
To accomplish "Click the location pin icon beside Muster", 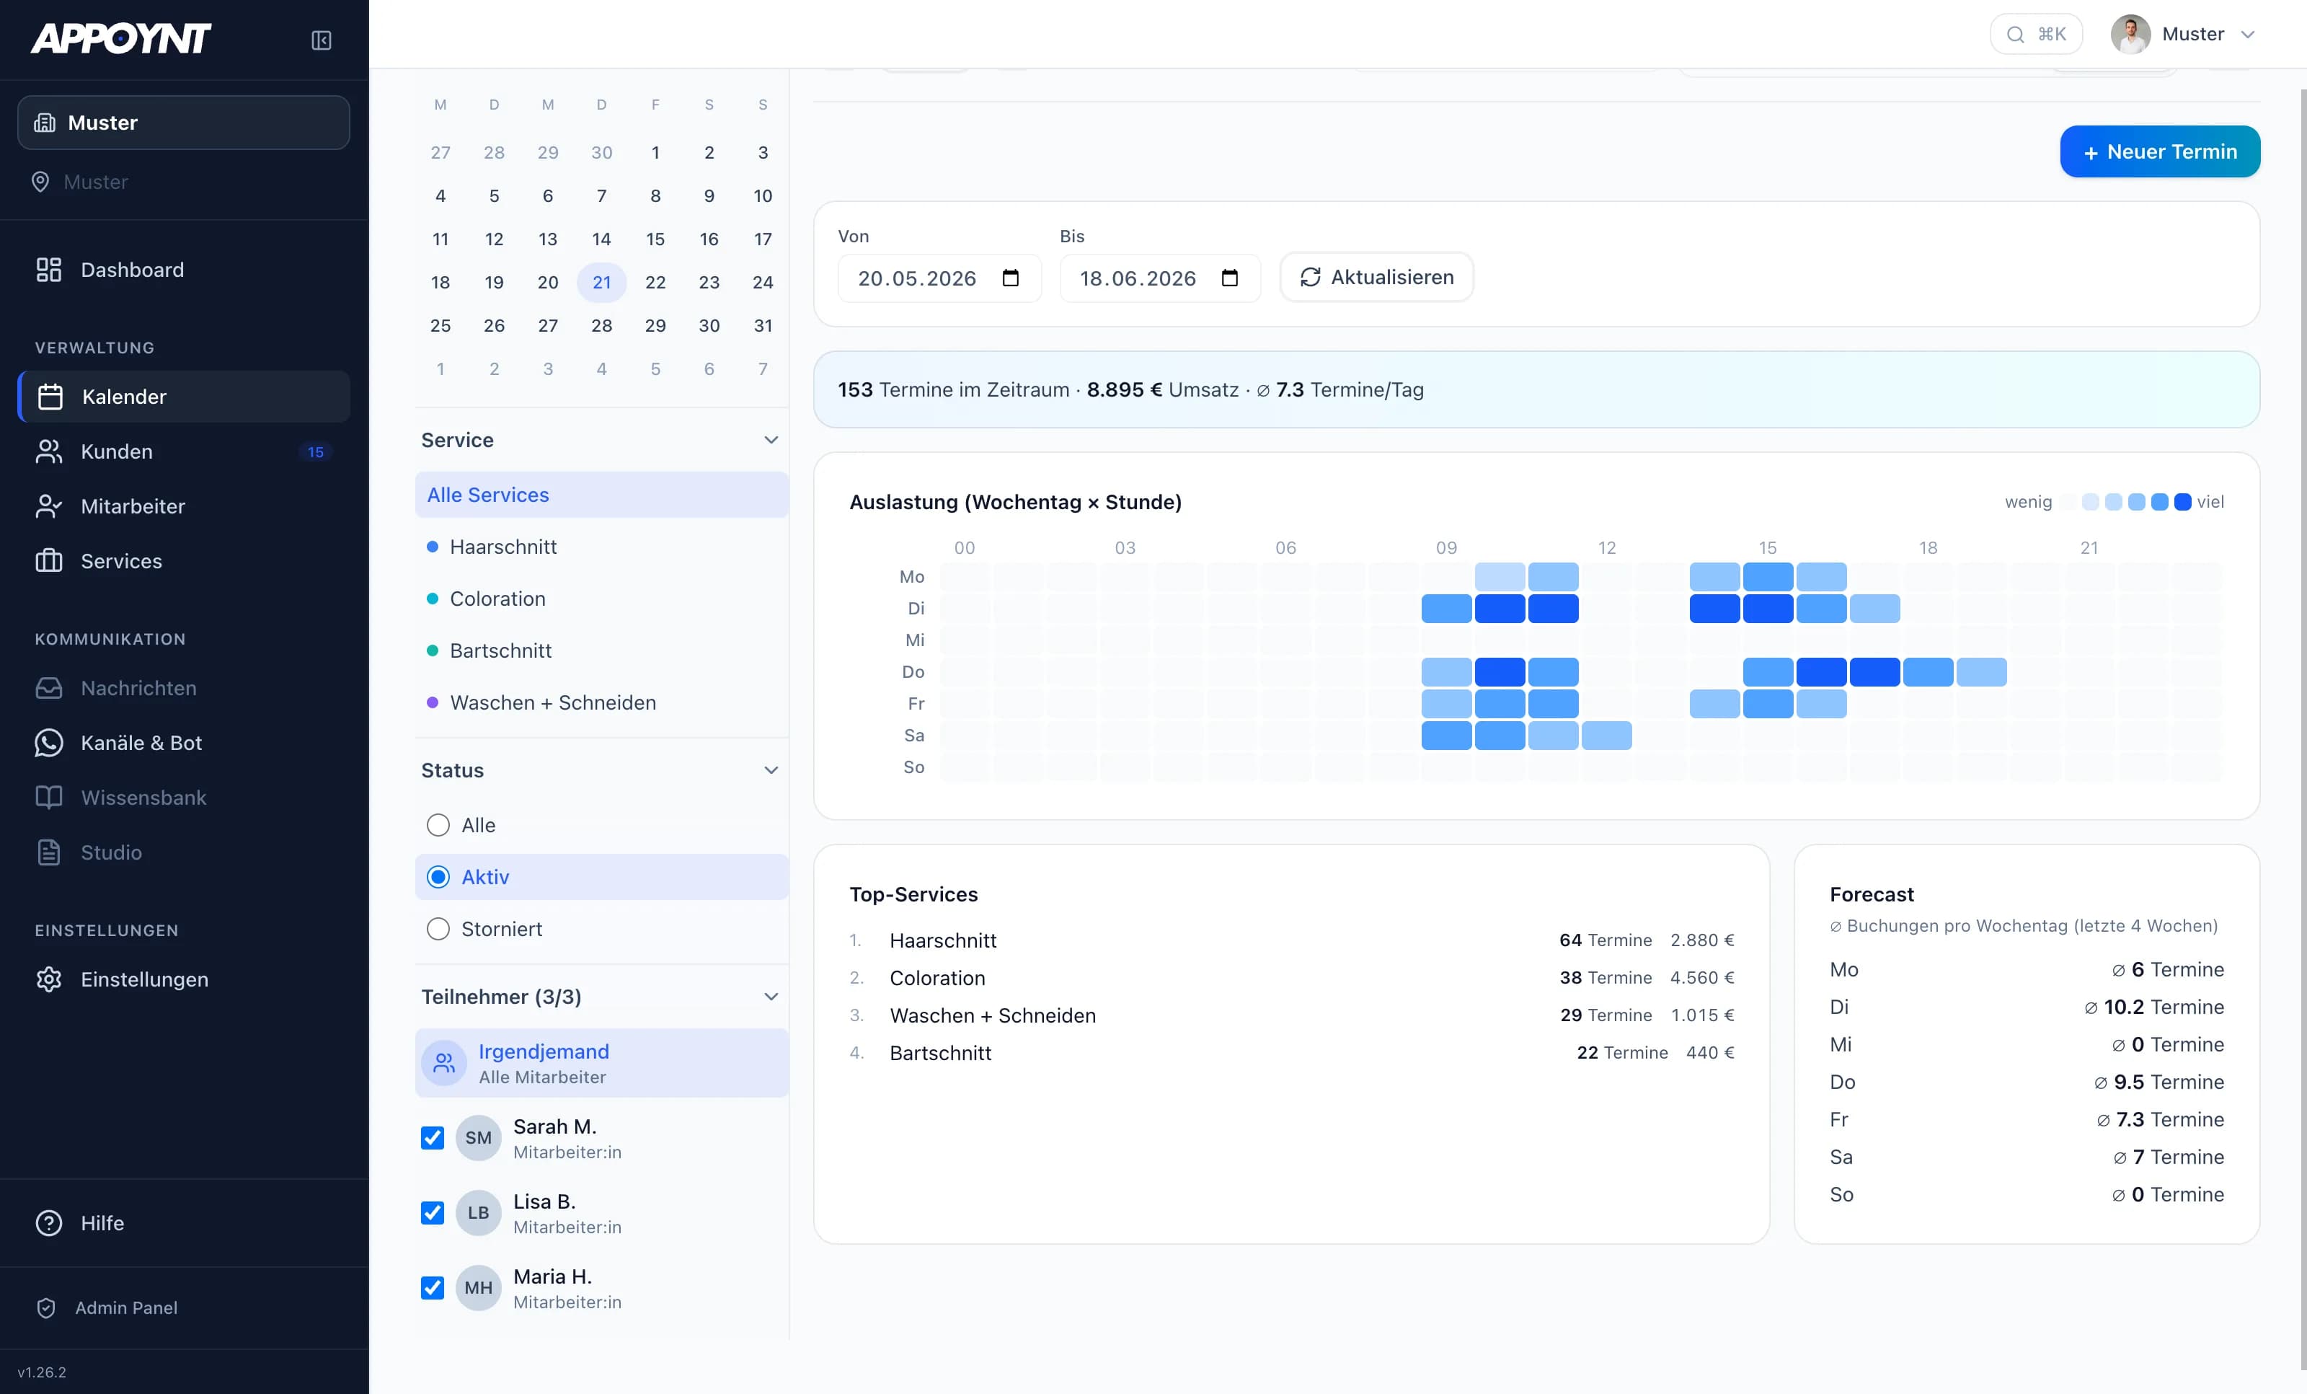I will [40, 182].
